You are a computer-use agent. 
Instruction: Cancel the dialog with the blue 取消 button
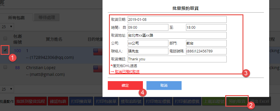[164, 86]
